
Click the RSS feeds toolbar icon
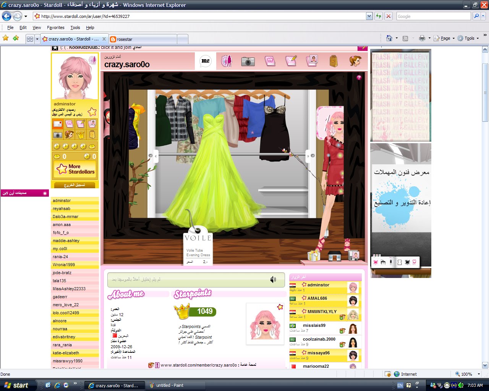(405, 38)
